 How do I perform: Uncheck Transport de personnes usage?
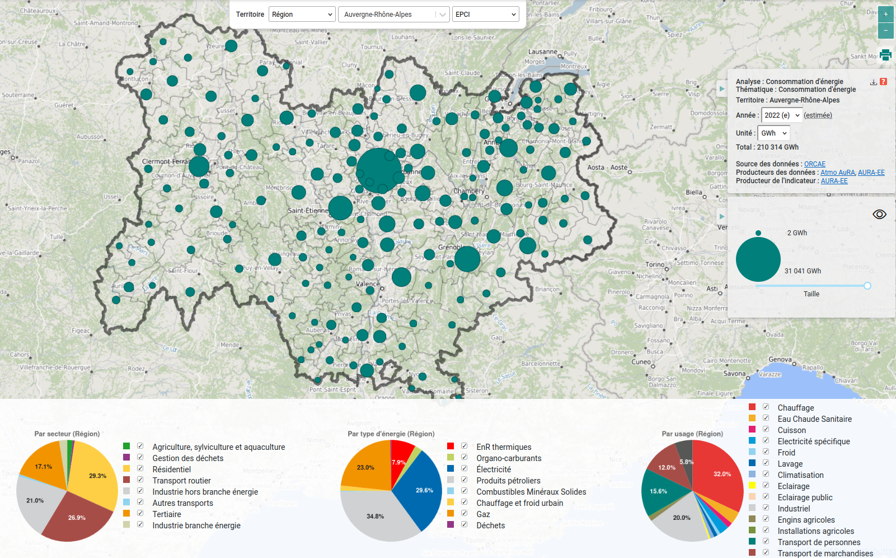pos(766,541)
